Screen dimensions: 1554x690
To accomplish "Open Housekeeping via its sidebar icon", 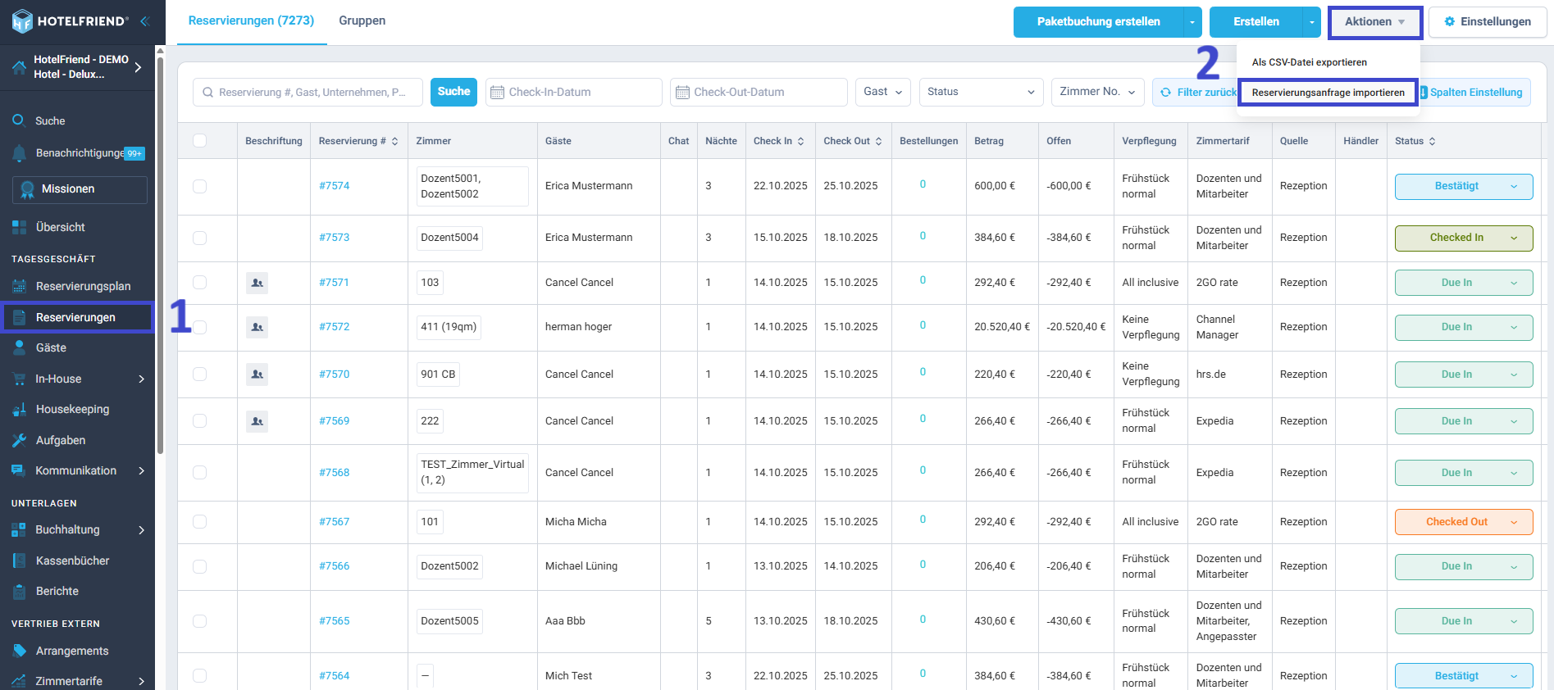I will 20,410.
